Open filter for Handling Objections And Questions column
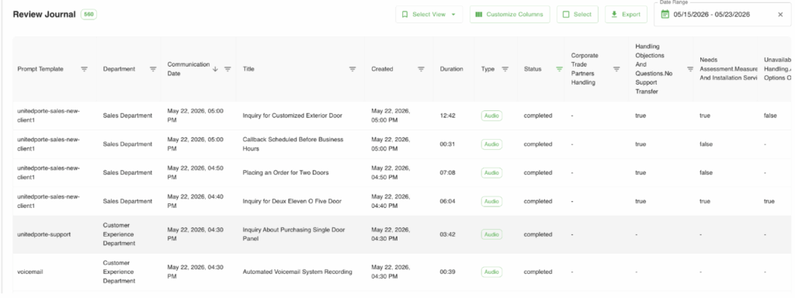 (x=690, y=69)
